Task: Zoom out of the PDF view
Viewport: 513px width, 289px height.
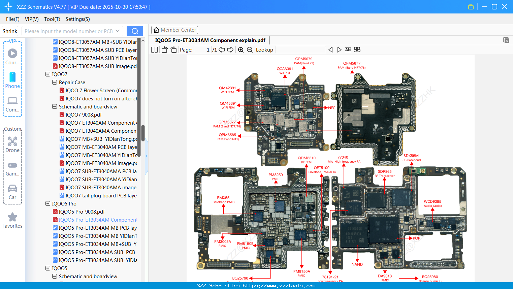Action: pos(250,50)
